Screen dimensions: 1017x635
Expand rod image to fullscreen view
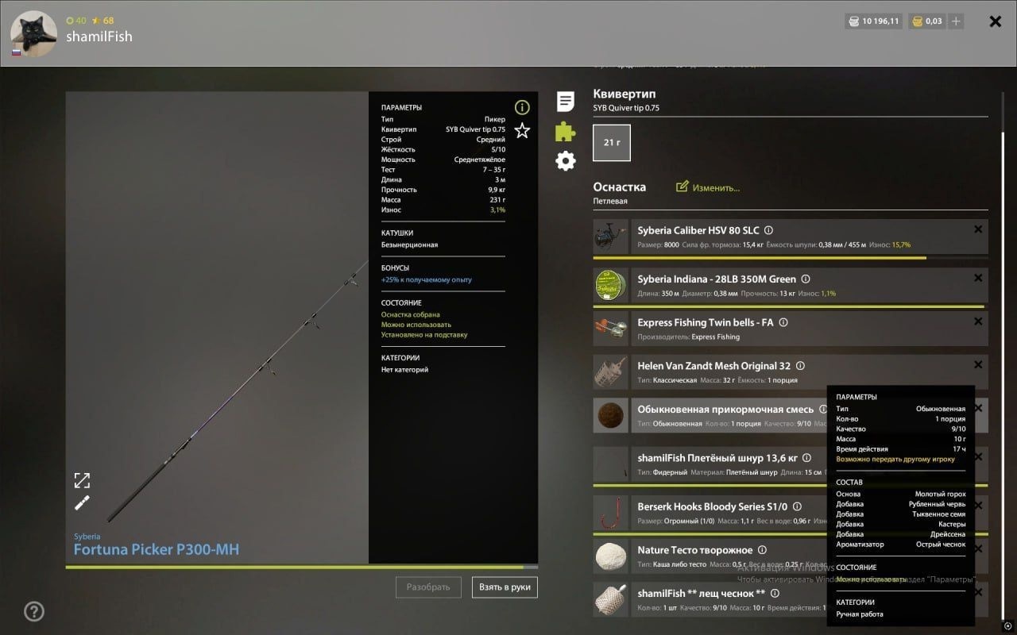[82, 480]
